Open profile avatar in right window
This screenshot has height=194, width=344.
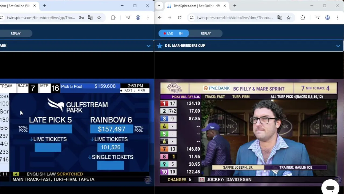tap(328, 18)
